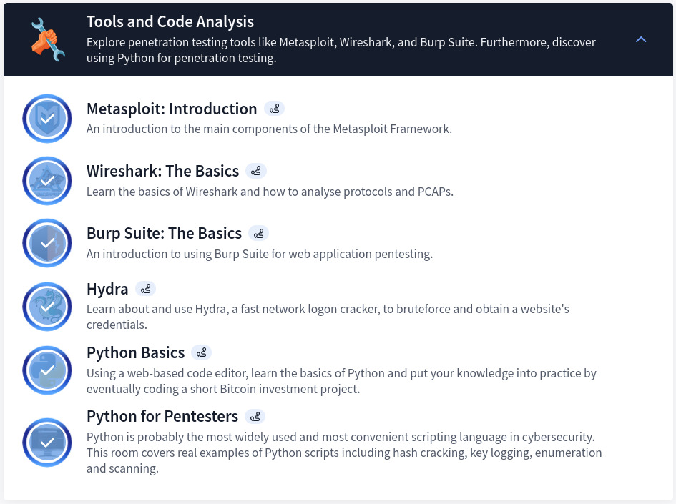Click the share icon next to Python for Pentesters

click(255, 416)
